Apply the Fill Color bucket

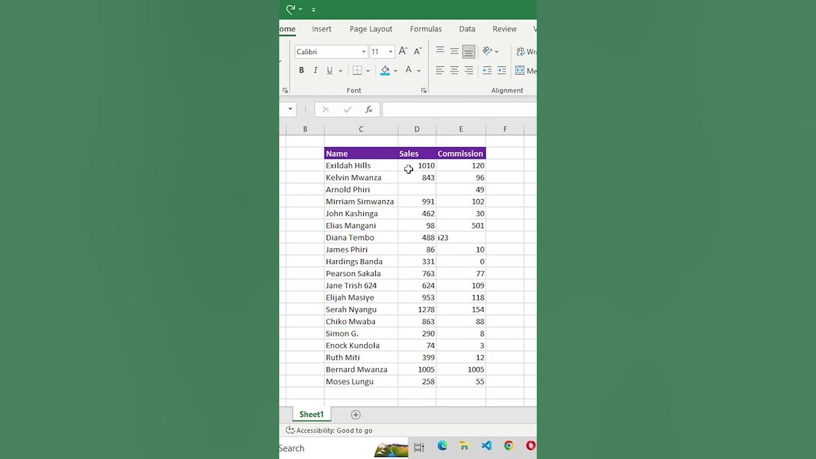click(x=384, y=71)
